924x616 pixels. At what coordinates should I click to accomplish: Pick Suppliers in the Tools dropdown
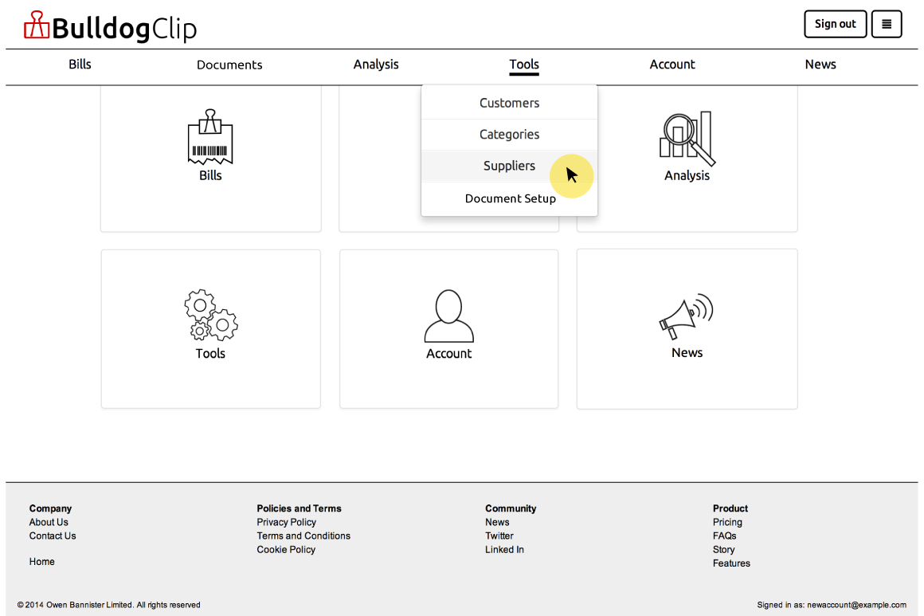click(x=509, y=167)
